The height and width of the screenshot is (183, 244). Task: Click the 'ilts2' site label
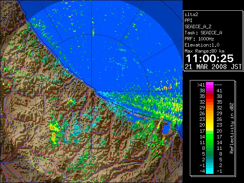coord(191,14)
